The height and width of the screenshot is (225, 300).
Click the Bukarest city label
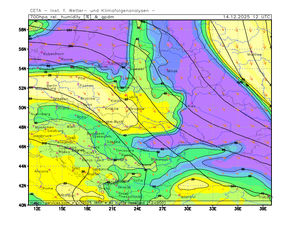coord(159,159)
